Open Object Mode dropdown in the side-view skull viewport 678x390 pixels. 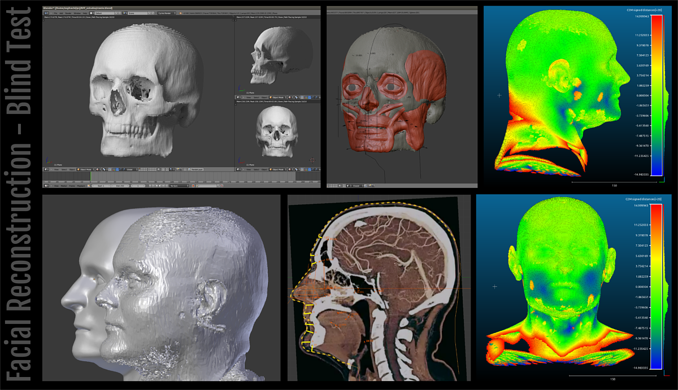277,97
